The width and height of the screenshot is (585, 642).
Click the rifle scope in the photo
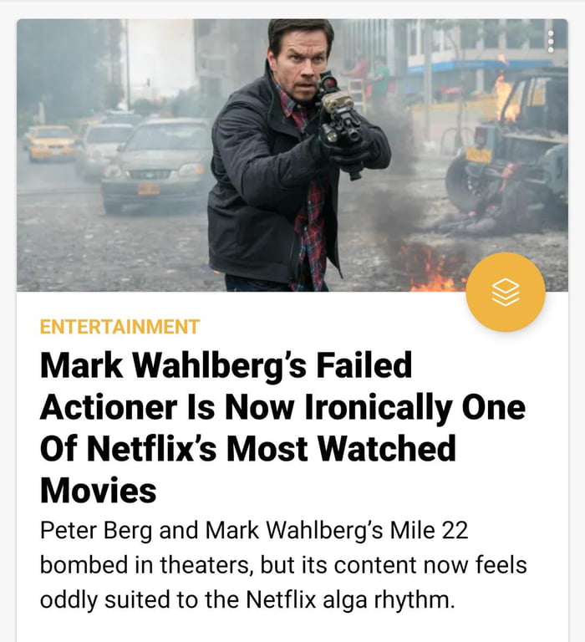pos(328,84)
